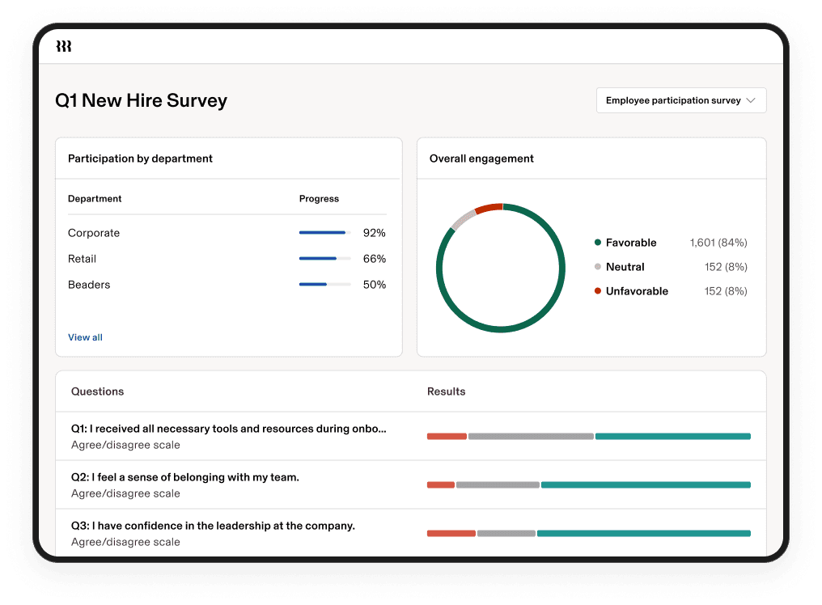Image resolution: width=822 pixels, height=605 pixels.
Task: Click the View all link
Action: [85, 337]
